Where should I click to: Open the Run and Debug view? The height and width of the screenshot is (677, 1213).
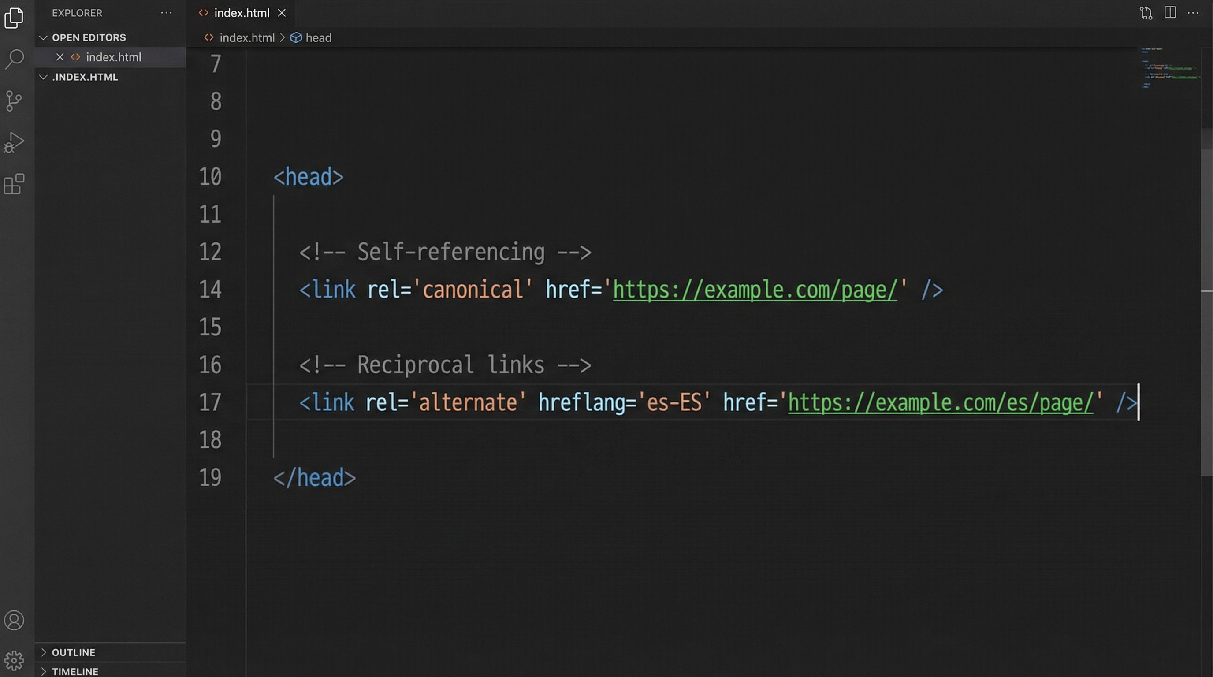click(14, 142)
